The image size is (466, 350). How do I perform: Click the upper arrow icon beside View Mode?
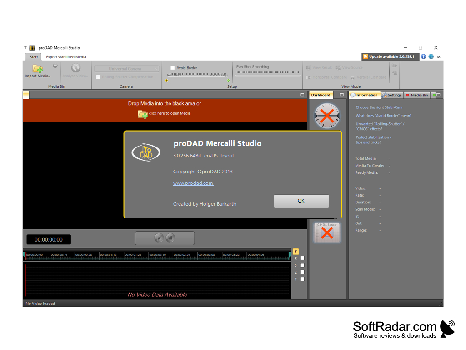[394, 66]
